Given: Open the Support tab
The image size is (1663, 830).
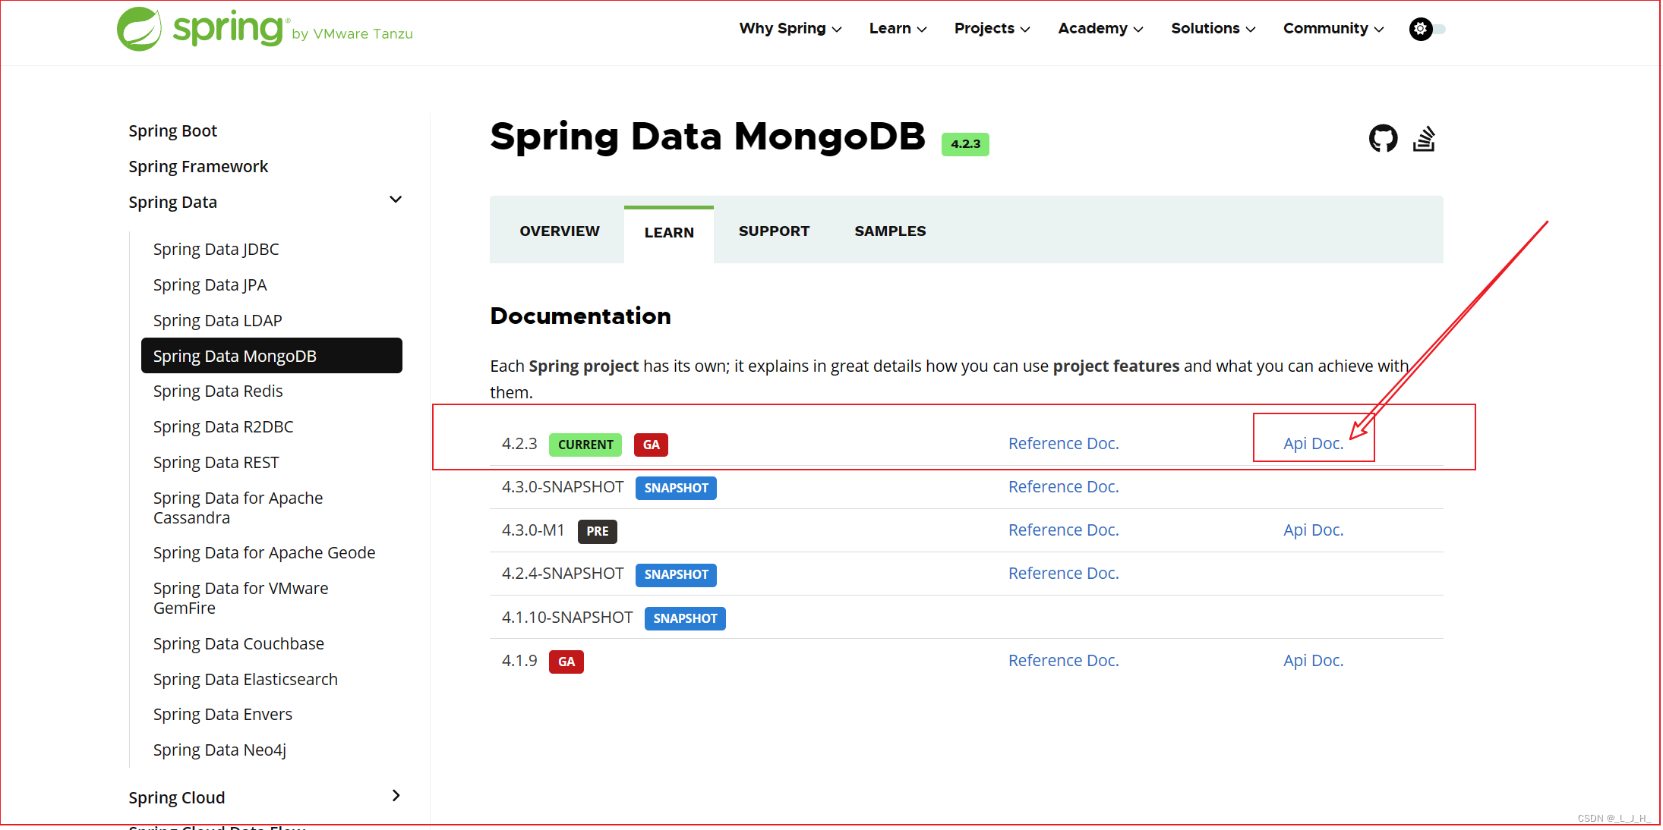Looking at the screenshot, I should click(x=774, y=231).
